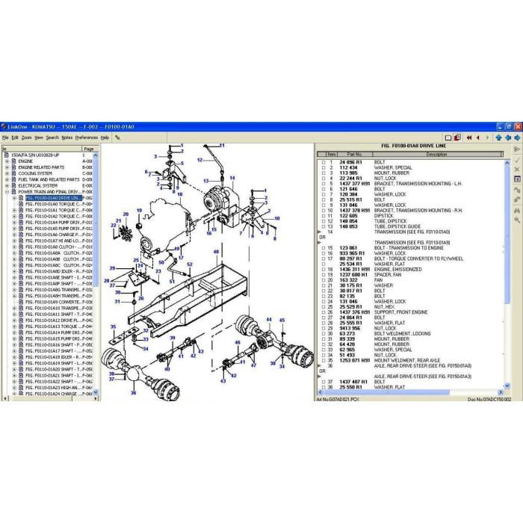The width and height of the screenshot is (523, 523).
Task: Click the LinkOne app icon in title bar
Action: coord(4,127)
